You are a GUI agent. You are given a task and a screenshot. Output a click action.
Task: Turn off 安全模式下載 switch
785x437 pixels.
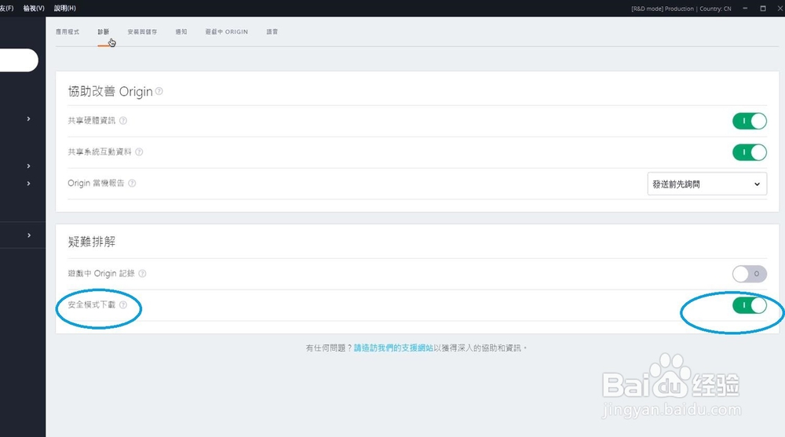[x=750, y=305]
